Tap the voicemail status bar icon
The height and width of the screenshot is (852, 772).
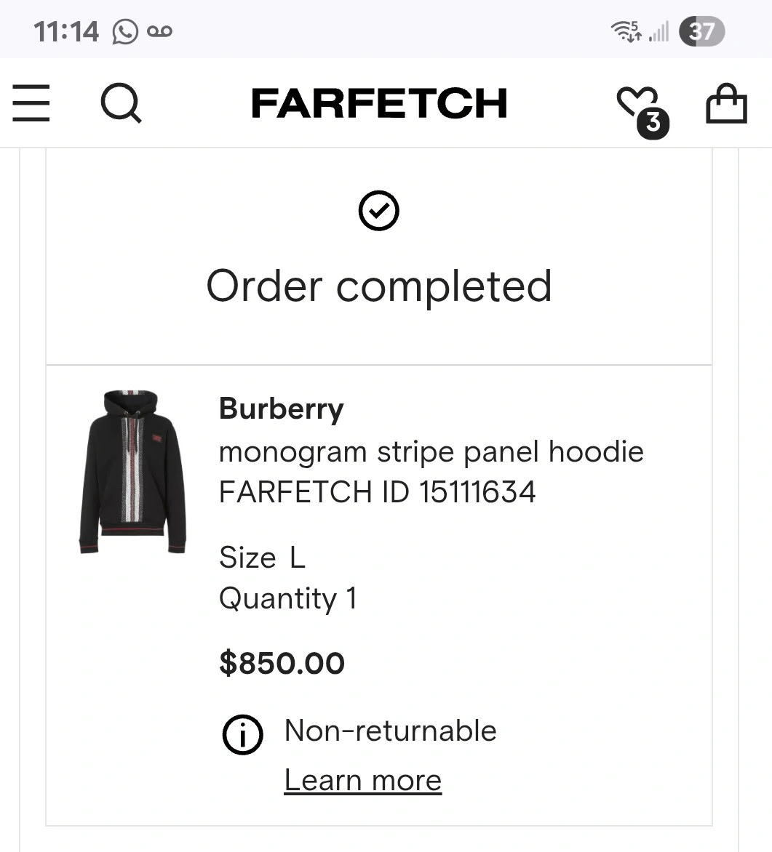[159, 31]
